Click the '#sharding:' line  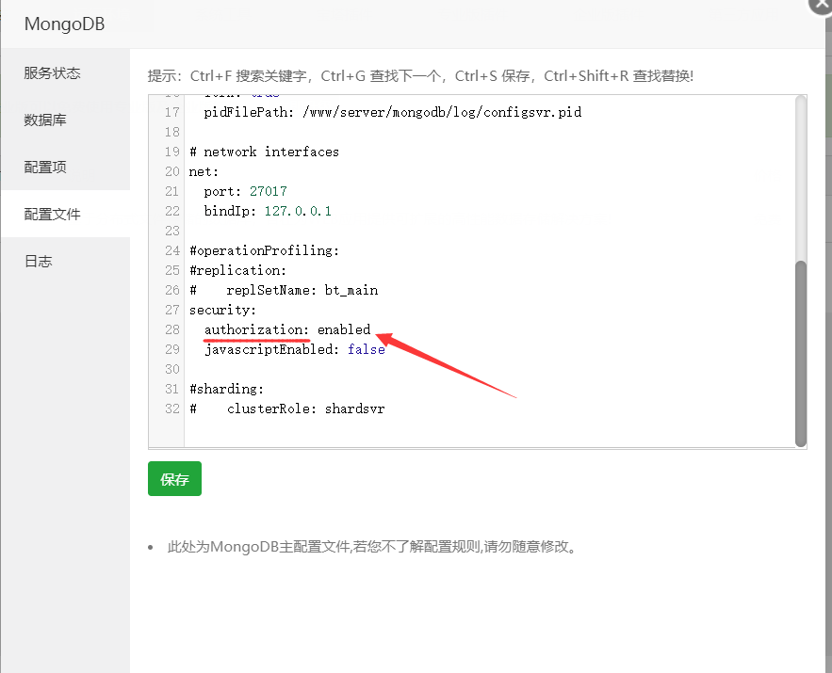[226, 389]
